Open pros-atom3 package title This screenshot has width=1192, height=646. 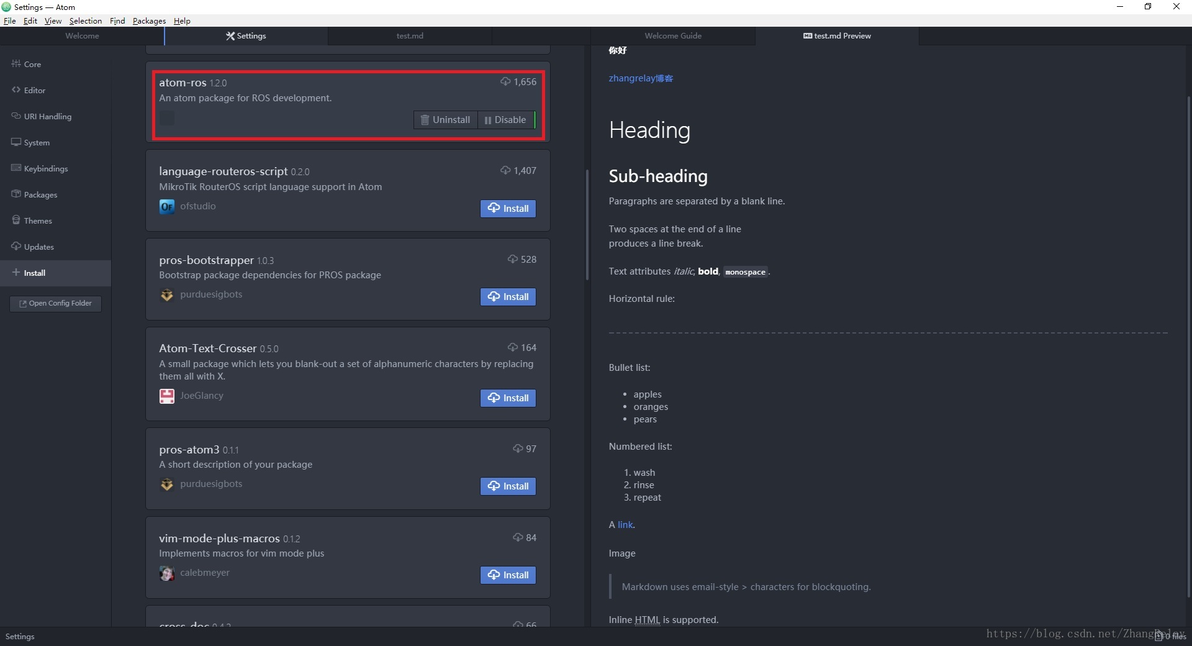pyautogui.click(x=189, y=450)
